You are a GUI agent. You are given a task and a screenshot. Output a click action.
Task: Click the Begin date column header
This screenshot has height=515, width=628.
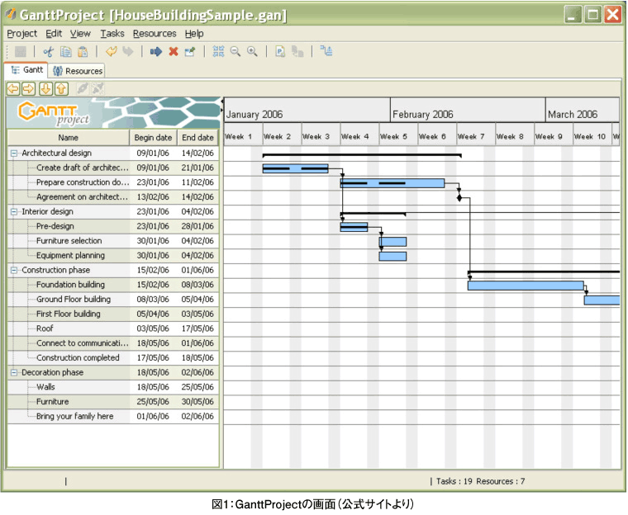click(153, 138)
